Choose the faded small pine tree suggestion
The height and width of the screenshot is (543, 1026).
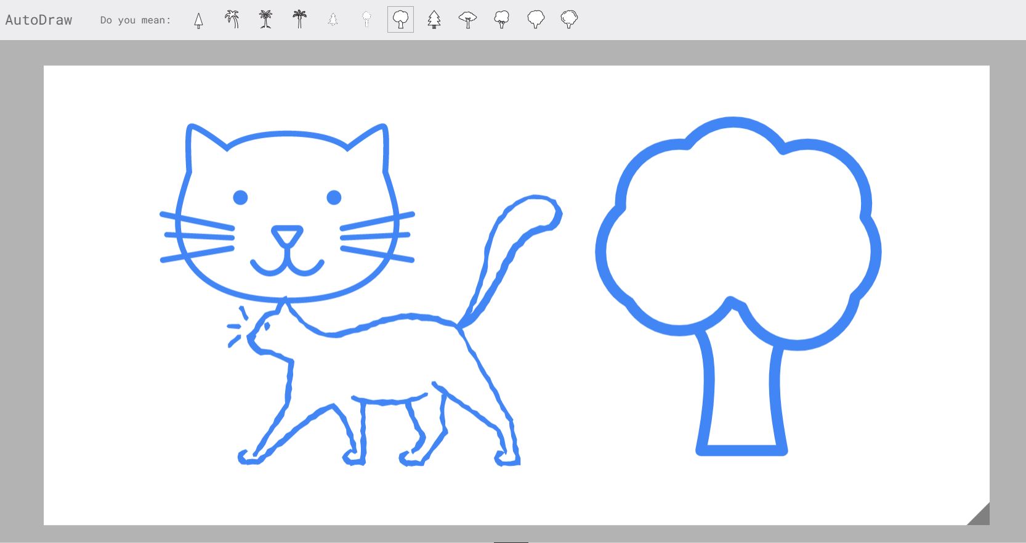(x=333, y=20)
